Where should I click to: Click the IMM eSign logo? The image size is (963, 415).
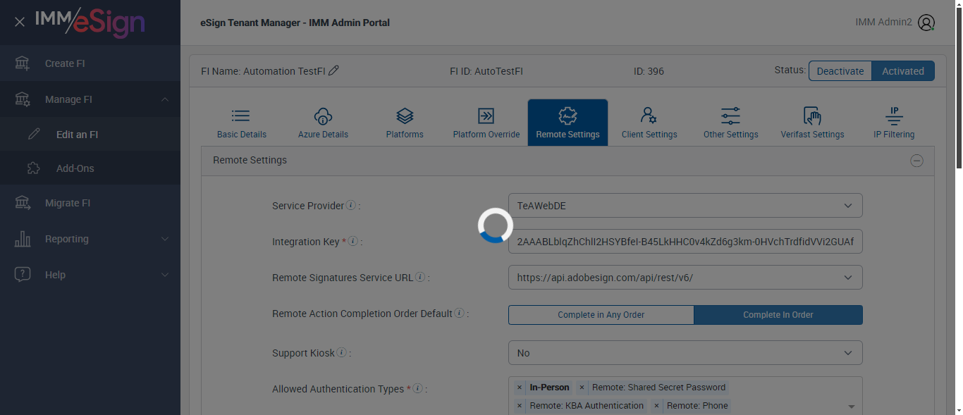pos(90,22)
